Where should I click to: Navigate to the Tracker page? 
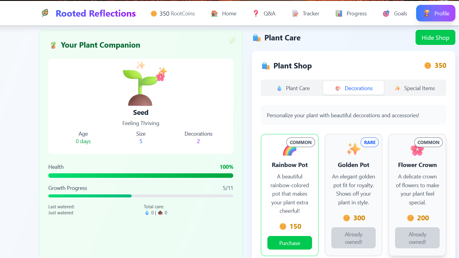click(x=306, y=14)
